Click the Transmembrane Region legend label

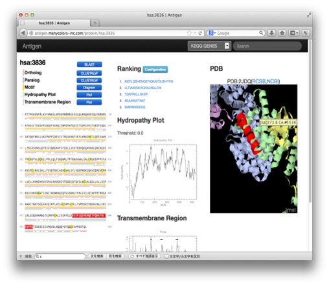[x=47, y=102]
